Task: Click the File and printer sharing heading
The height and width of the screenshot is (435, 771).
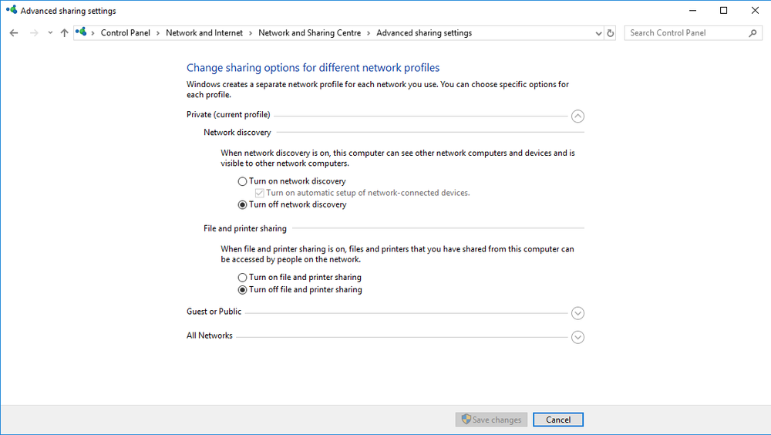Action: 245,228
